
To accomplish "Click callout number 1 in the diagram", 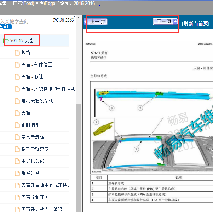I will tap(137, 149).
